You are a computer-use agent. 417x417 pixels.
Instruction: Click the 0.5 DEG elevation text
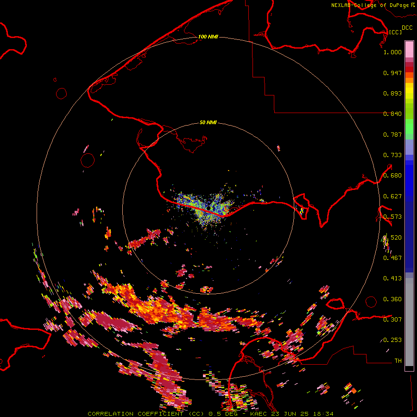[x=223, y=414]
